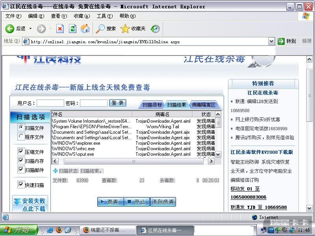Switch to the 病毒隔离区 tab
Screen dimensions: 315x236
coord(204,105)
